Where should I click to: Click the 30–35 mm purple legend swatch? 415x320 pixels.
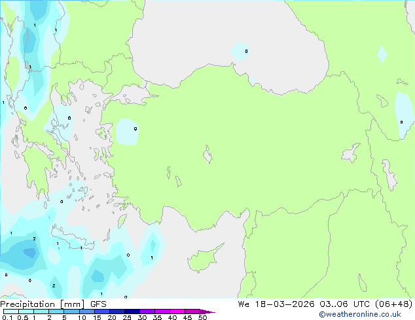[x=147, y=312]
